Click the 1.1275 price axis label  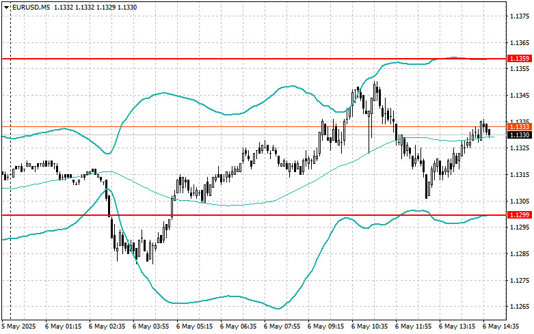[x=520, y=280]
